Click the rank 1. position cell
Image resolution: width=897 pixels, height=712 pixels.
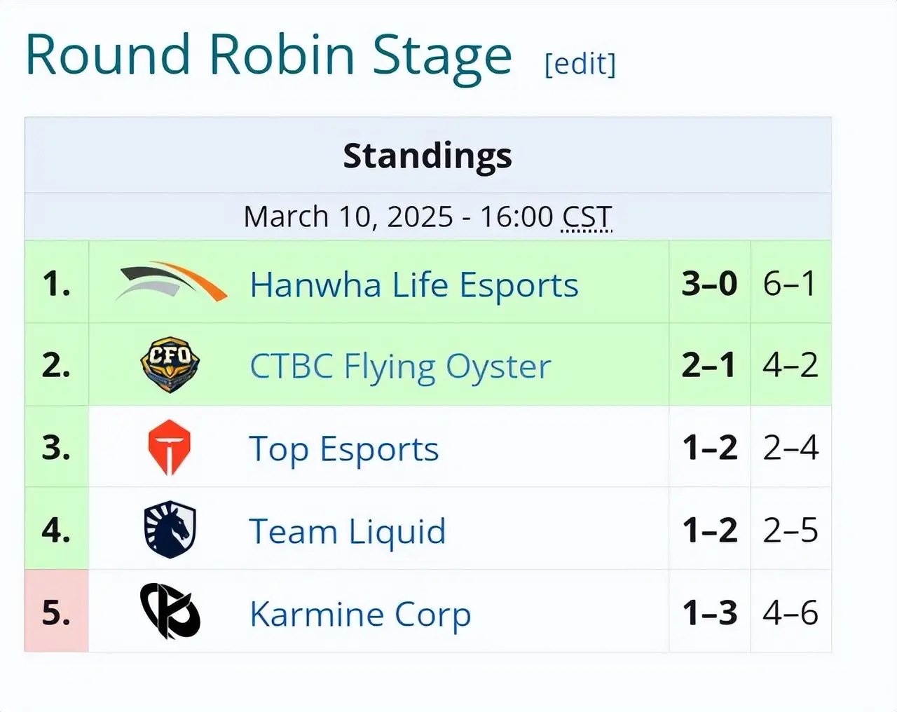57,282
